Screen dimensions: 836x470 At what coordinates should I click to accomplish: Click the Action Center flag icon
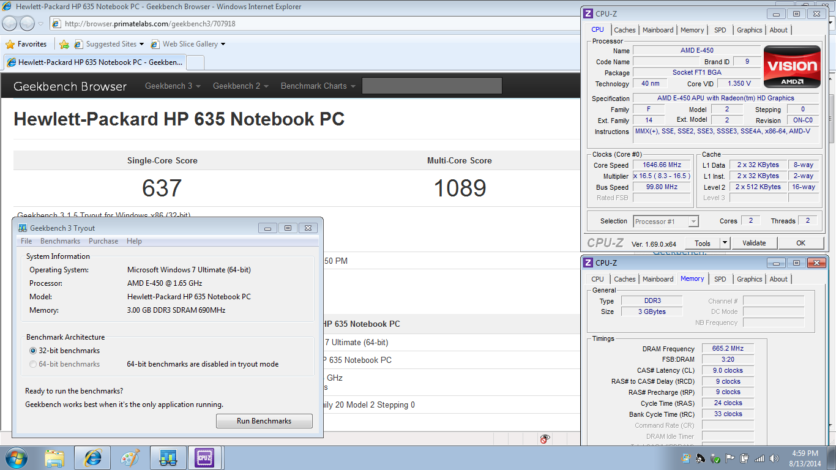pos(730,458)
